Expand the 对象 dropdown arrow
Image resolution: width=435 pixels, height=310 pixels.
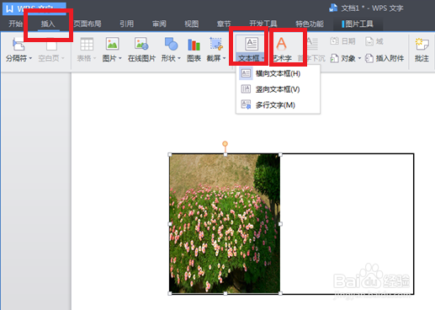point(359,58)
